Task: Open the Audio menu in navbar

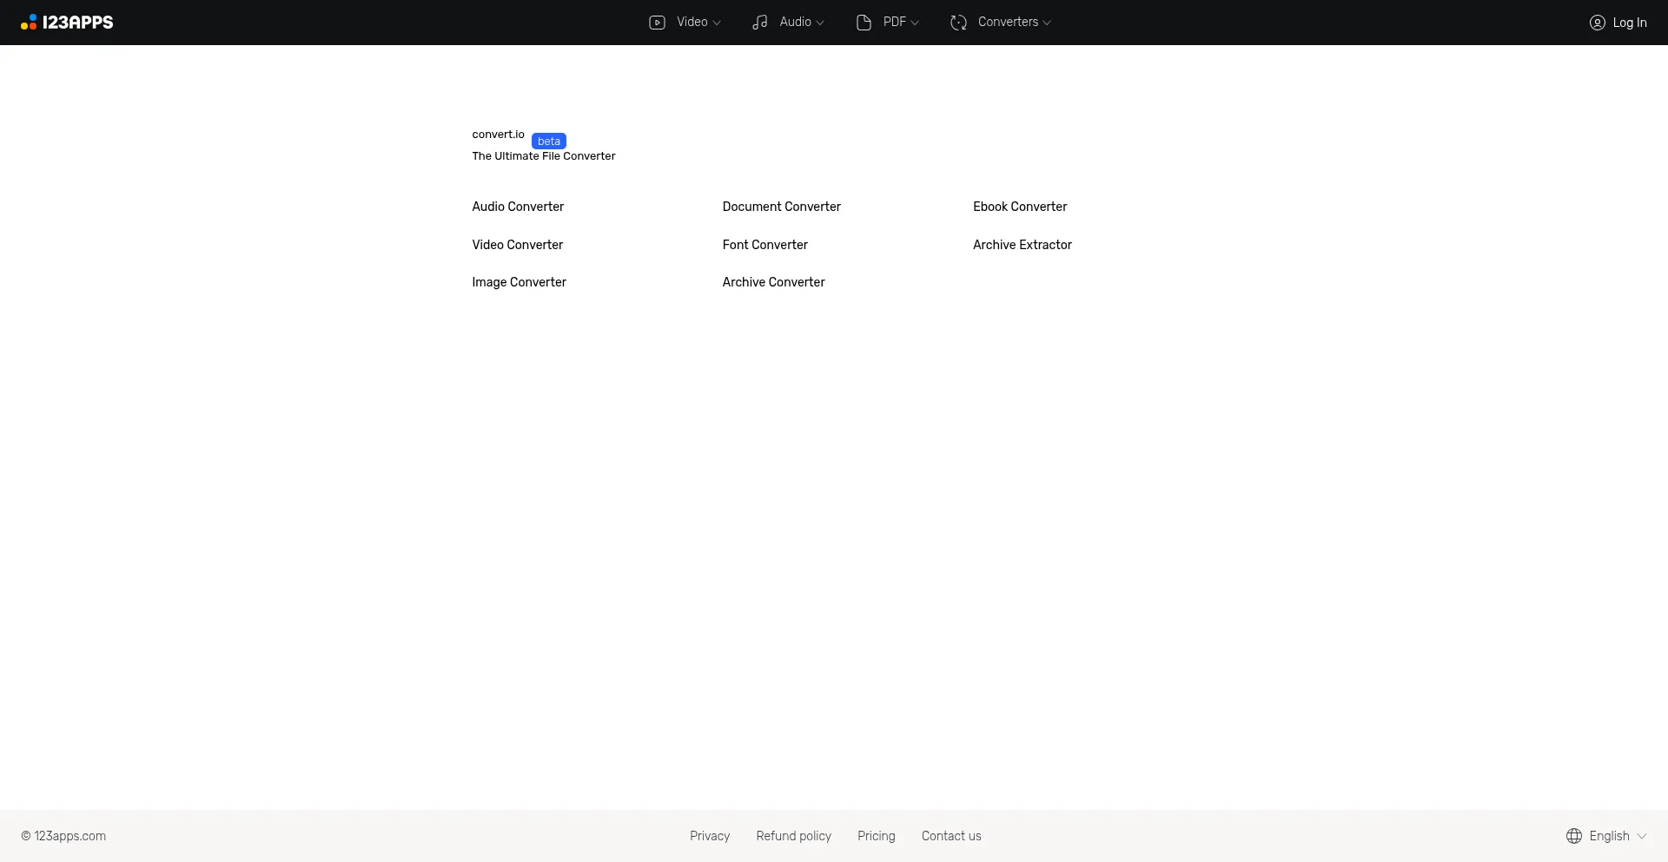Action: pyautogui.click(x=796, y=22)
